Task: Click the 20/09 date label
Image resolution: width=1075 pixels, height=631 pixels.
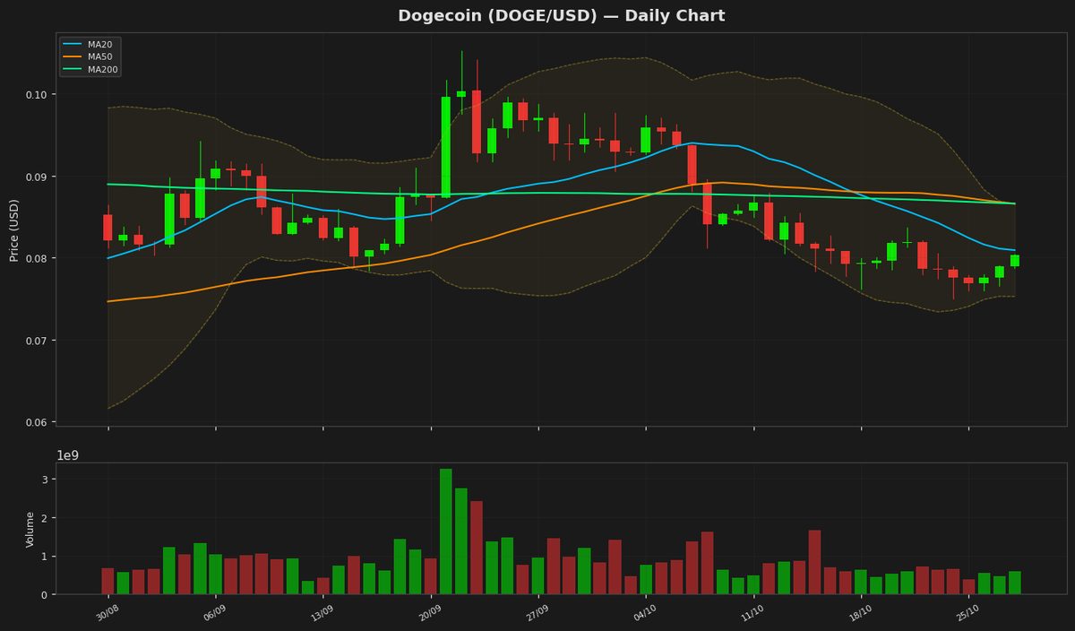Action: tap(428, 614)
